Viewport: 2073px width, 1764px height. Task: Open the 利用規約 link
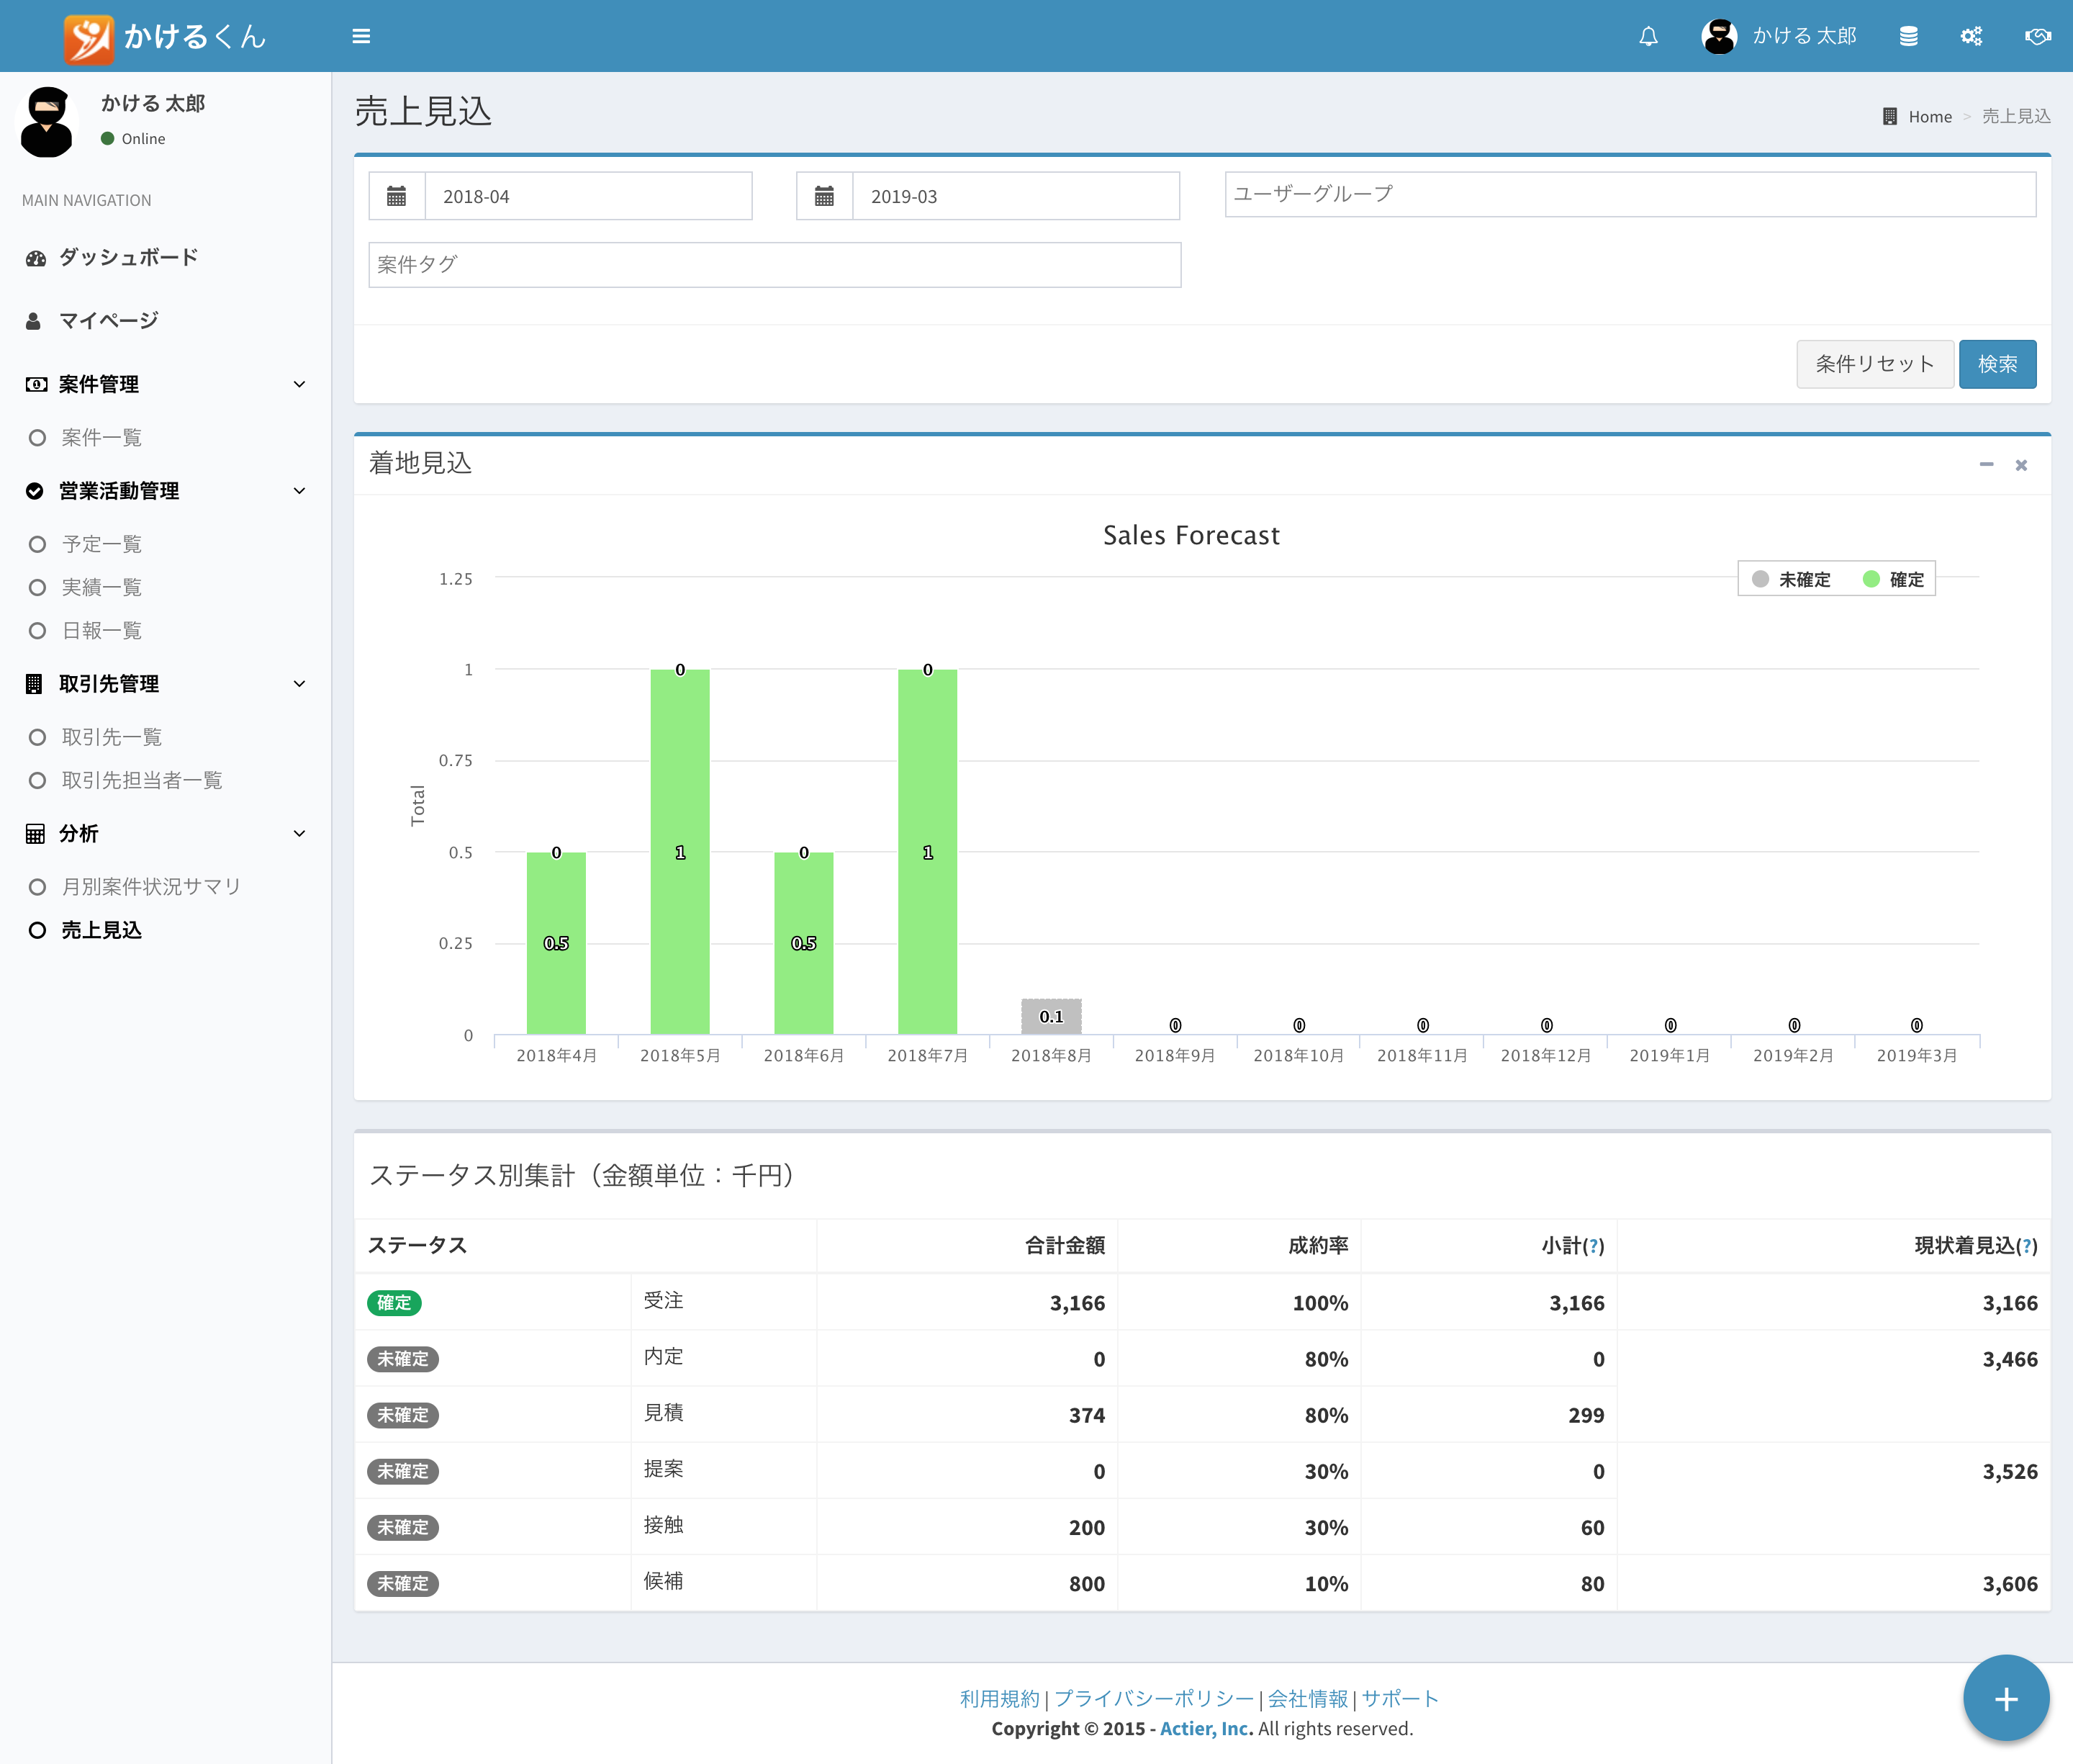[1000, 1698]
